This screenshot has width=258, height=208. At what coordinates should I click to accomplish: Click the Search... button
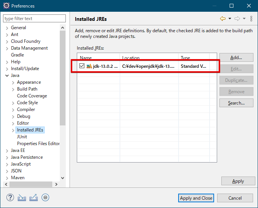click(236, 103)
